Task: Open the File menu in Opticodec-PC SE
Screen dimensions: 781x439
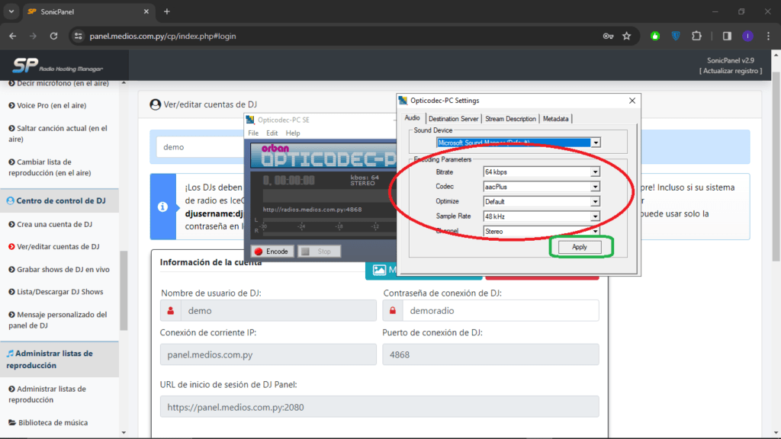Action: tap(253, 133)
